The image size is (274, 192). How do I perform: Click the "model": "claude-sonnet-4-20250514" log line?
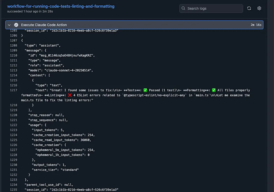pyautogui.click(x=60, y=70)
